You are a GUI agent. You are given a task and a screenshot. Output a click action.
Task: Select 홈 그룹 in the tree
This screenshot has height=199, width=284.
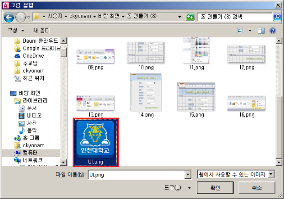click(27, 138)
